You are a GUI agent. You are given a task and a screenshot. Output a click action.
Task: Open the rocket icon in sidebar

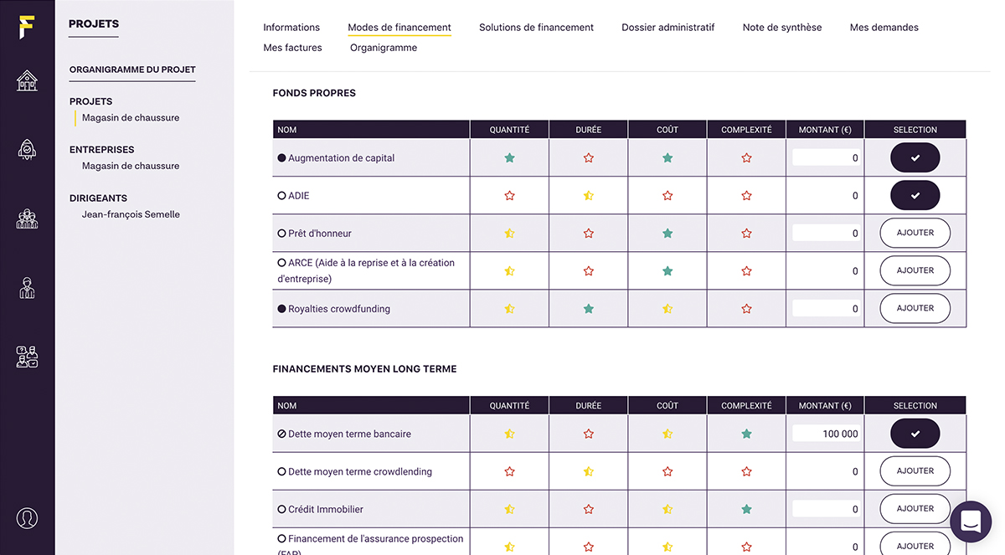point(27,149)
